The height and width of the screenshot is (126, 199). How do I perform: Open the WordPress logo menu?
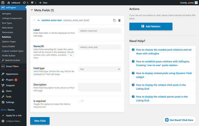[3, 3]
